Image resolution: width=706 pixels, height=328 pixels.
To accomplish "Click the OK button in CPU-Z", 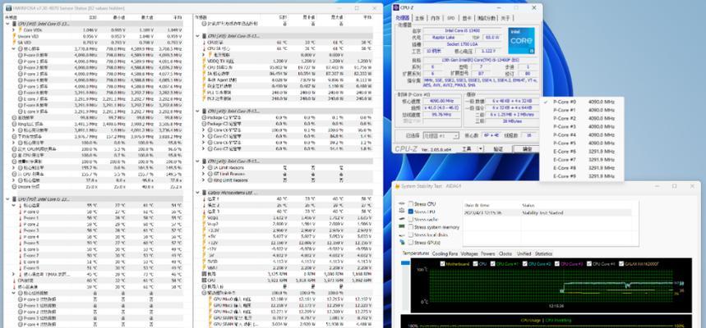I will 525,148.
